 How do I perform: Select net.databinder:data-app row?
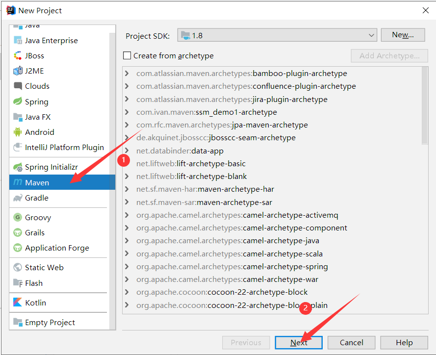(272, 151)
